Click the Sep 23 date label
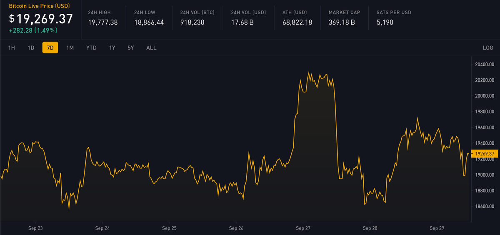Image resolution: width=500 pixels, height=235 pixels. click(x=35, y=228)
